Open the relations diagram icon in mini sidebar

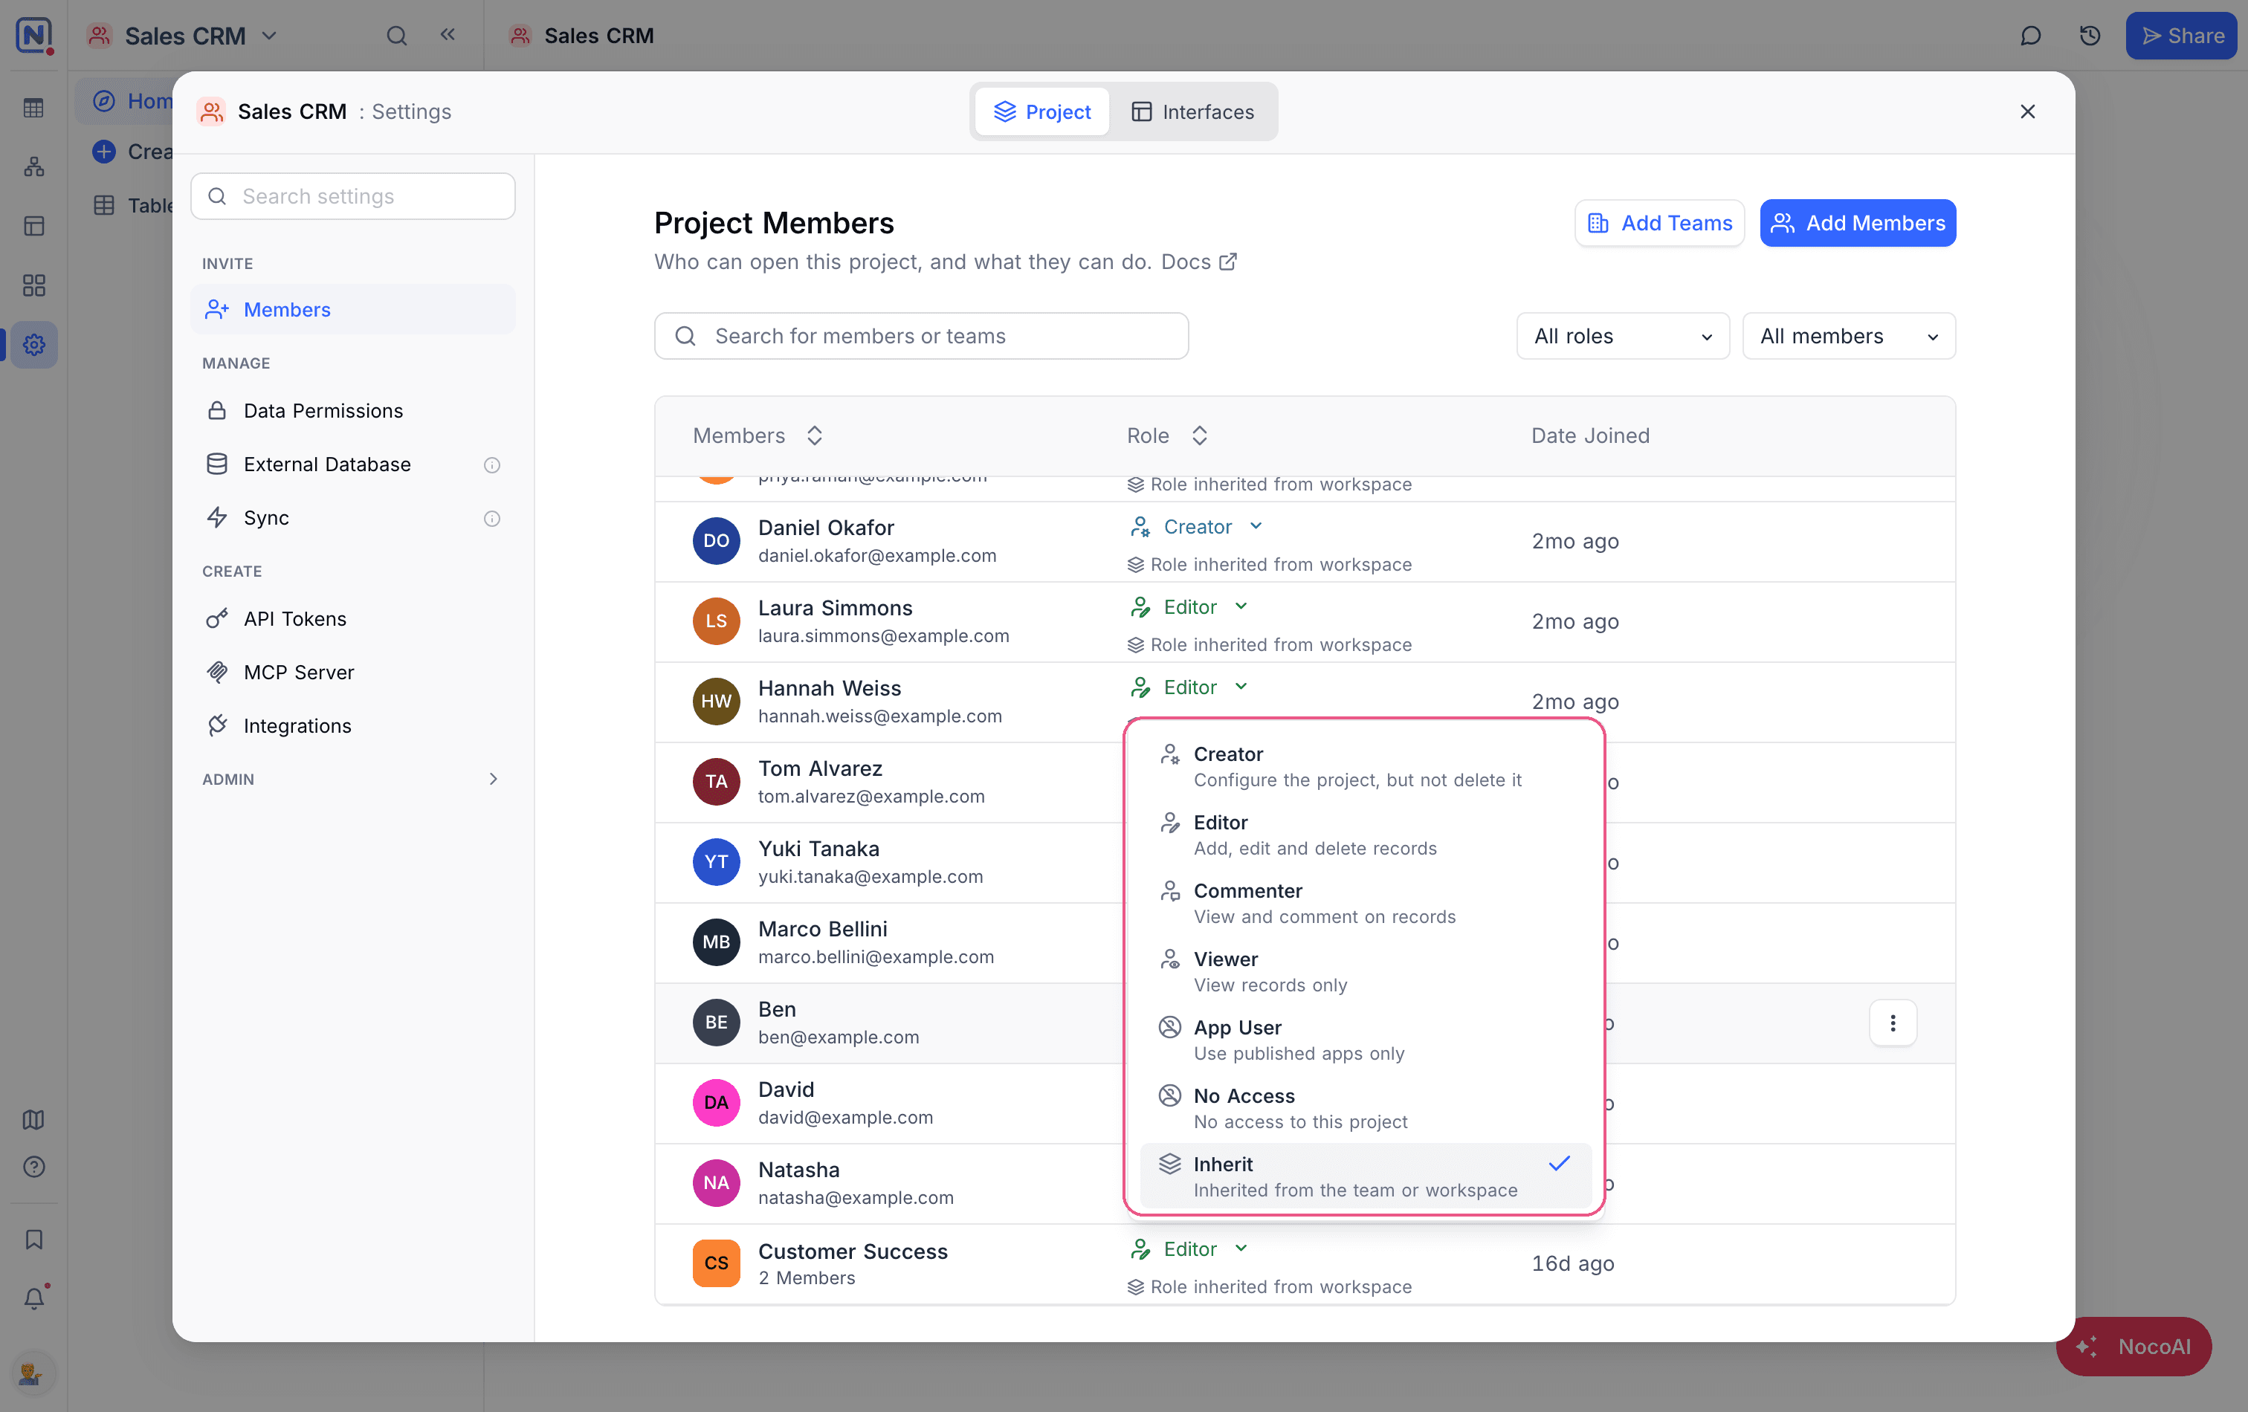[33, 167]
